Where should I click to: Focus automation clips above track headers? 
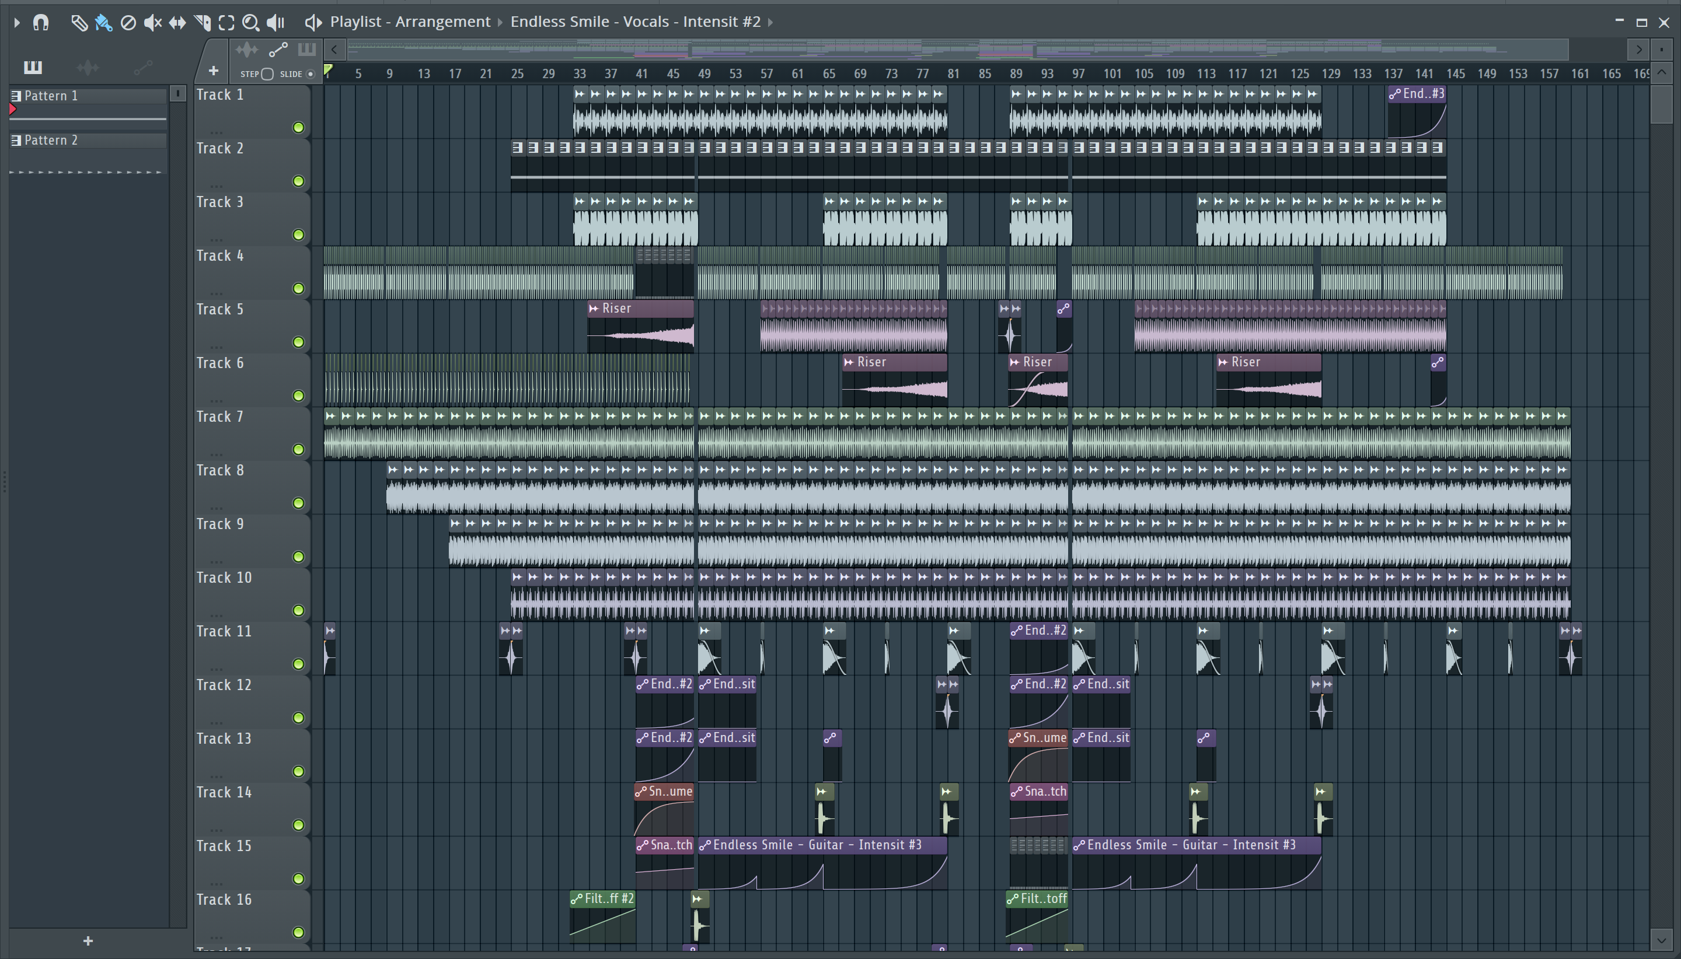click(x=278, y=50)
